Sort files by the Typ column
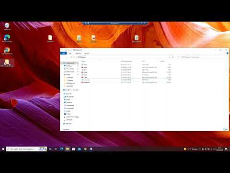The width and height of the screenshot is (230, 173). (143, 61)
